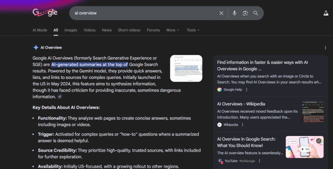Click the Wikipedia source label
This screenshot has height=169, width=333.
(231, 125)
